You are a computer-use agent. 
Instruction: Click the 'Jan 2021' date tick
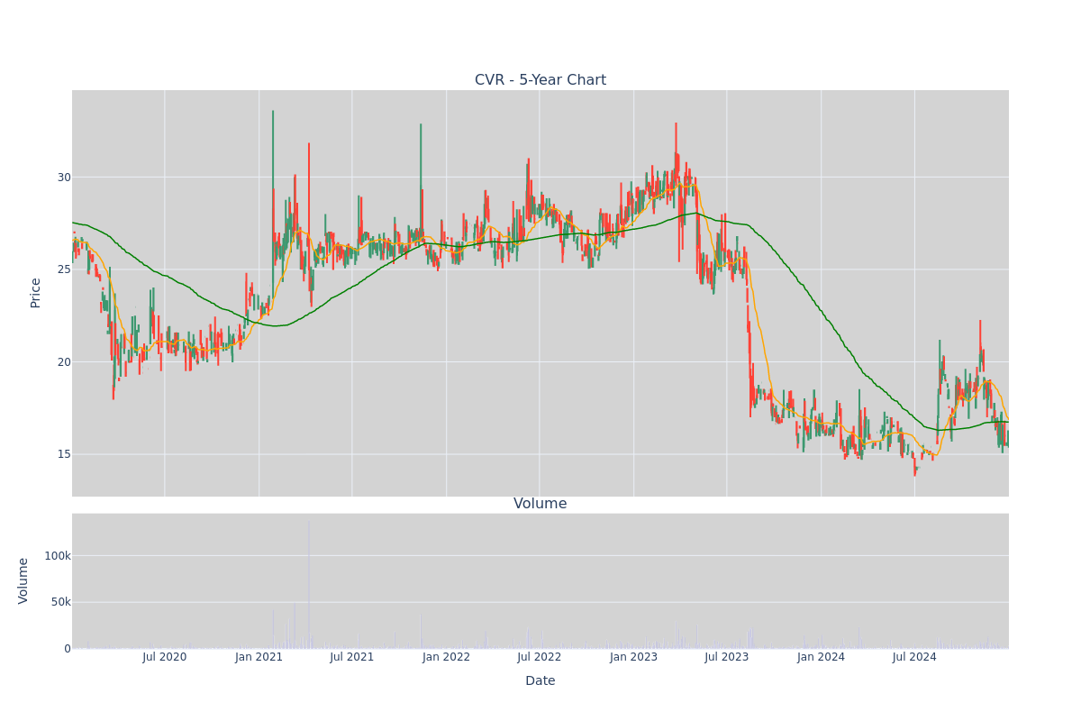pyautogui.click(x=259, y=657)
